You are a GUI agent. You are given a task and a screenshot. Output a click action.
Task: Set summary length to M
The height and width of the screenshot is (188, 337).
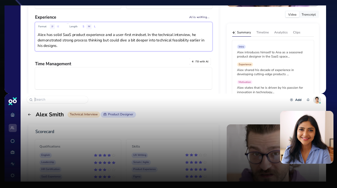(x=89, y=26)
